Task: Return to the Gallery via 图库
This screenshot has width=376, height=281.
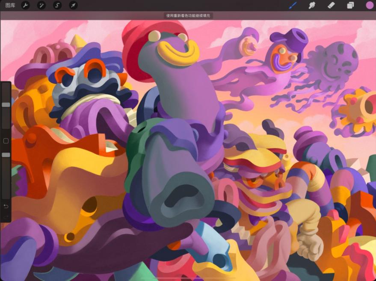Action: pyautogui.click(x=11, y=6)
